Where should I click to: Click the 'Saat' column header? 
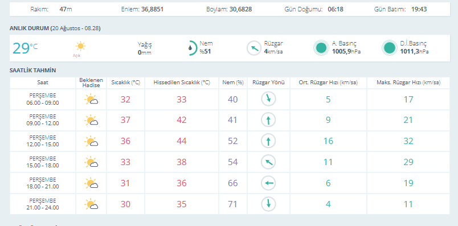point(43,83)
